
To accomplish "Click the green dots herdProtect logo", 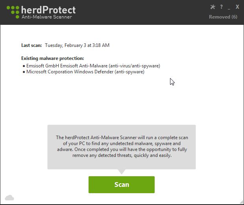I will (13, 11).
